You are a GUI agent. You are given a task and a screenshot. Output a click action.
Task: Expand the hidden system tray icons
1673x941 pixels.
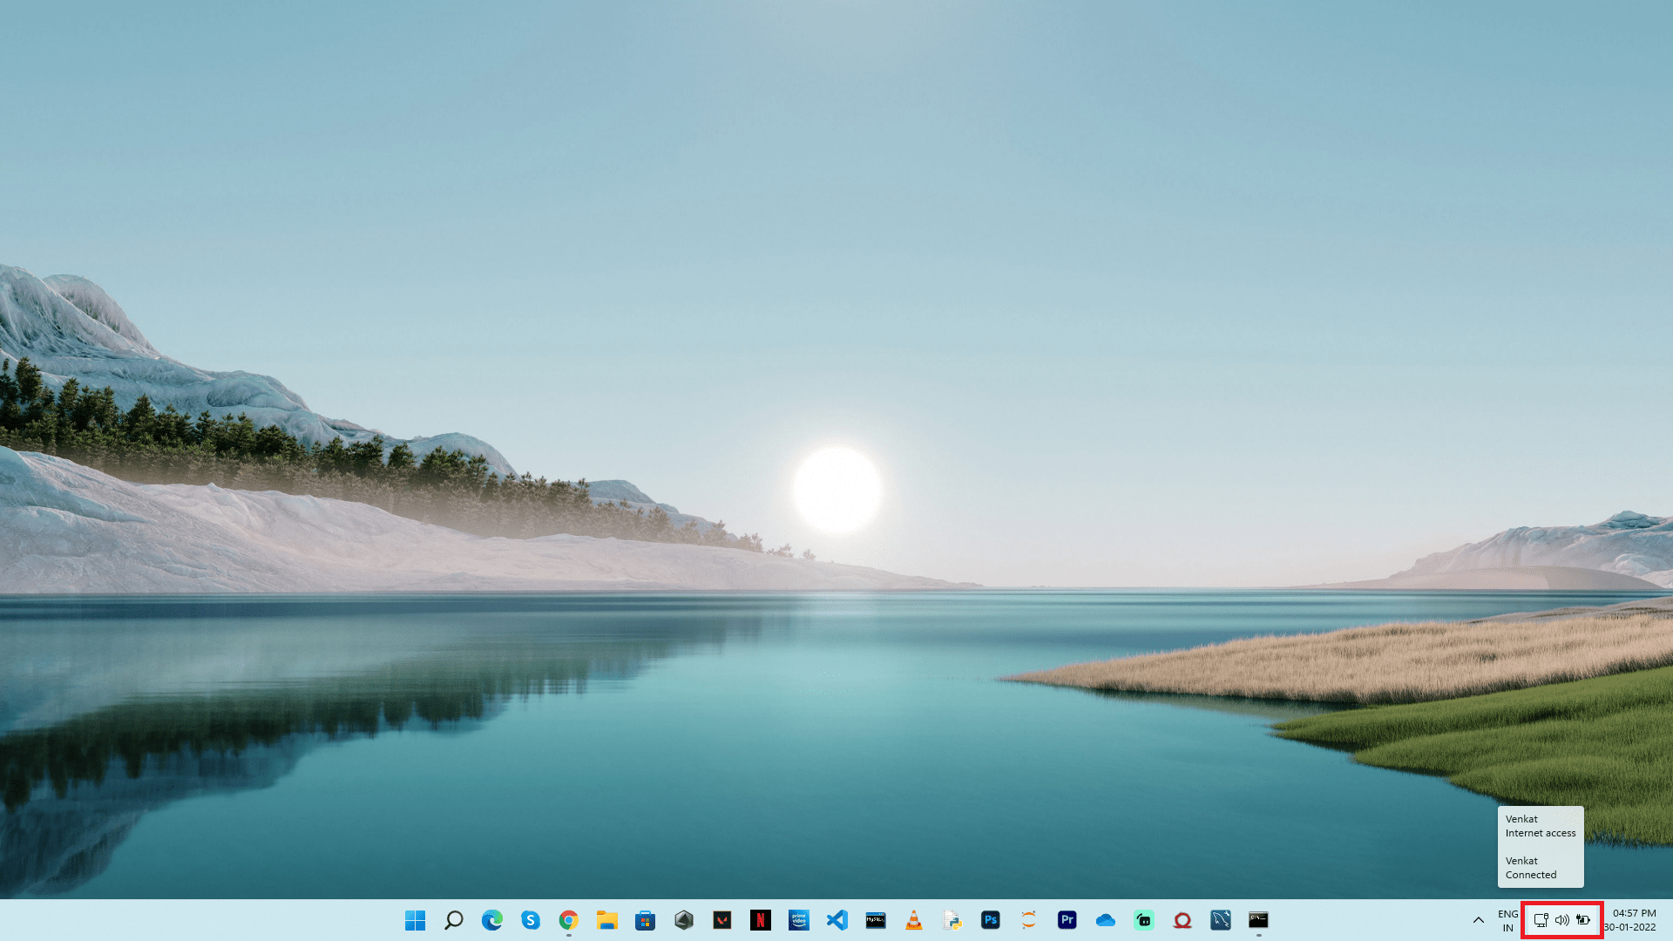click(1479, 919)
